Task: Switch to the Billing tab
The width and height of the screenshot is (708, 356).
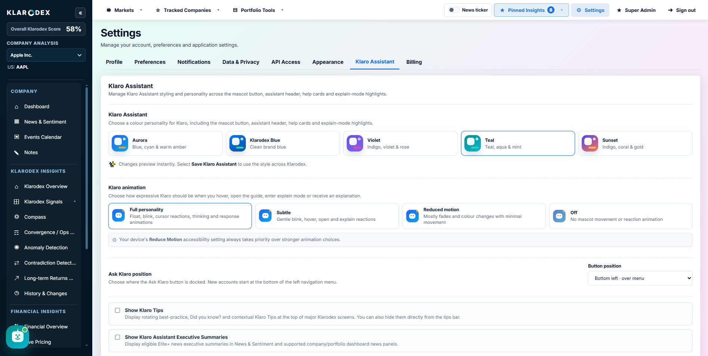Action: [414, 62]
